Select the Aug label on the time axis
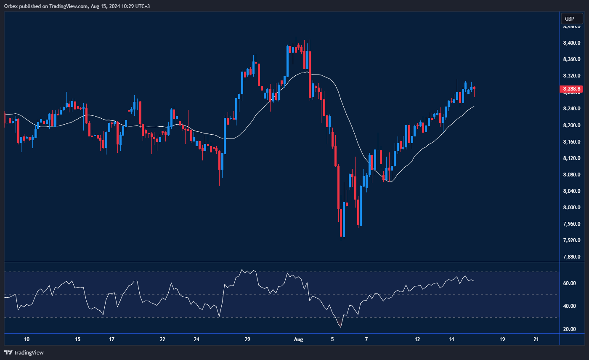 (x=298, y=339)
